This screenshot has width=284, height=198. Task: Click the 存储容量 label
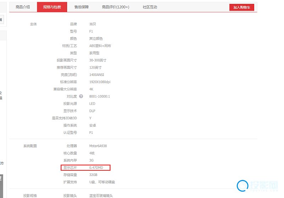pyautogui.click(x=70, y=175)
